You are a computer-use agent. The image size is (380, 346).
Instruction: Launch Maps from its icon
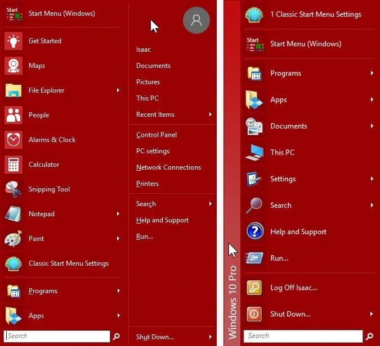pyautogui.click(x=14, y=66)
